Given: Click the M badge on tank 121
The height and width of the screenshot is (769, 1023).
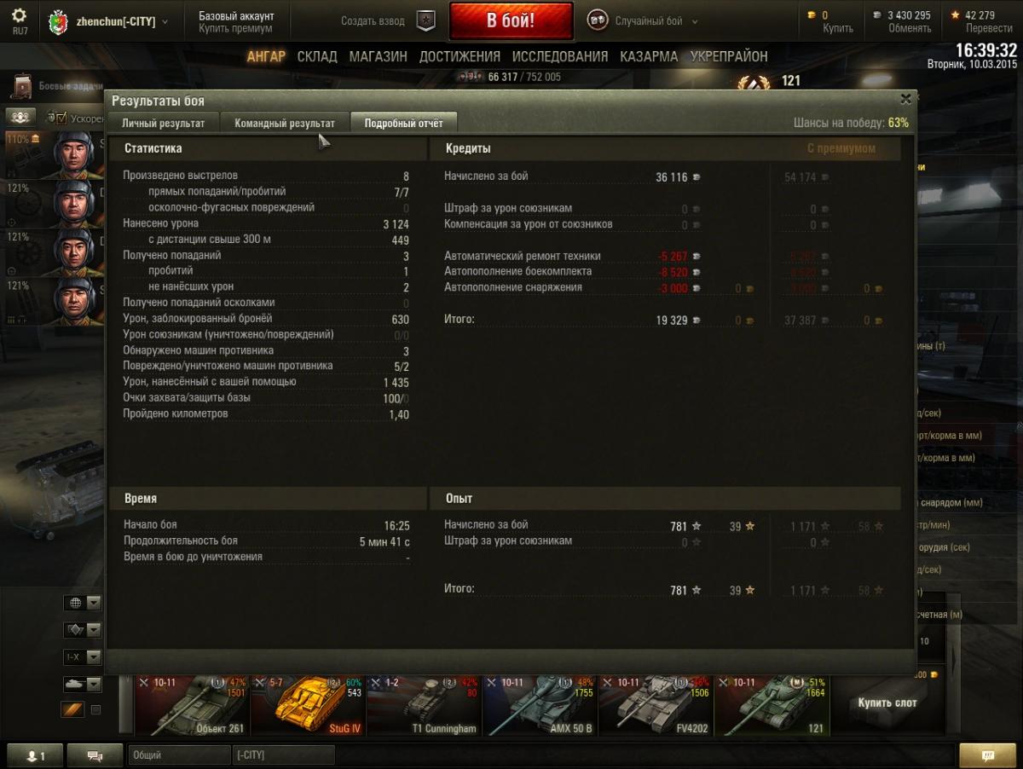Looking at the screenshot, I should [796, 682].
